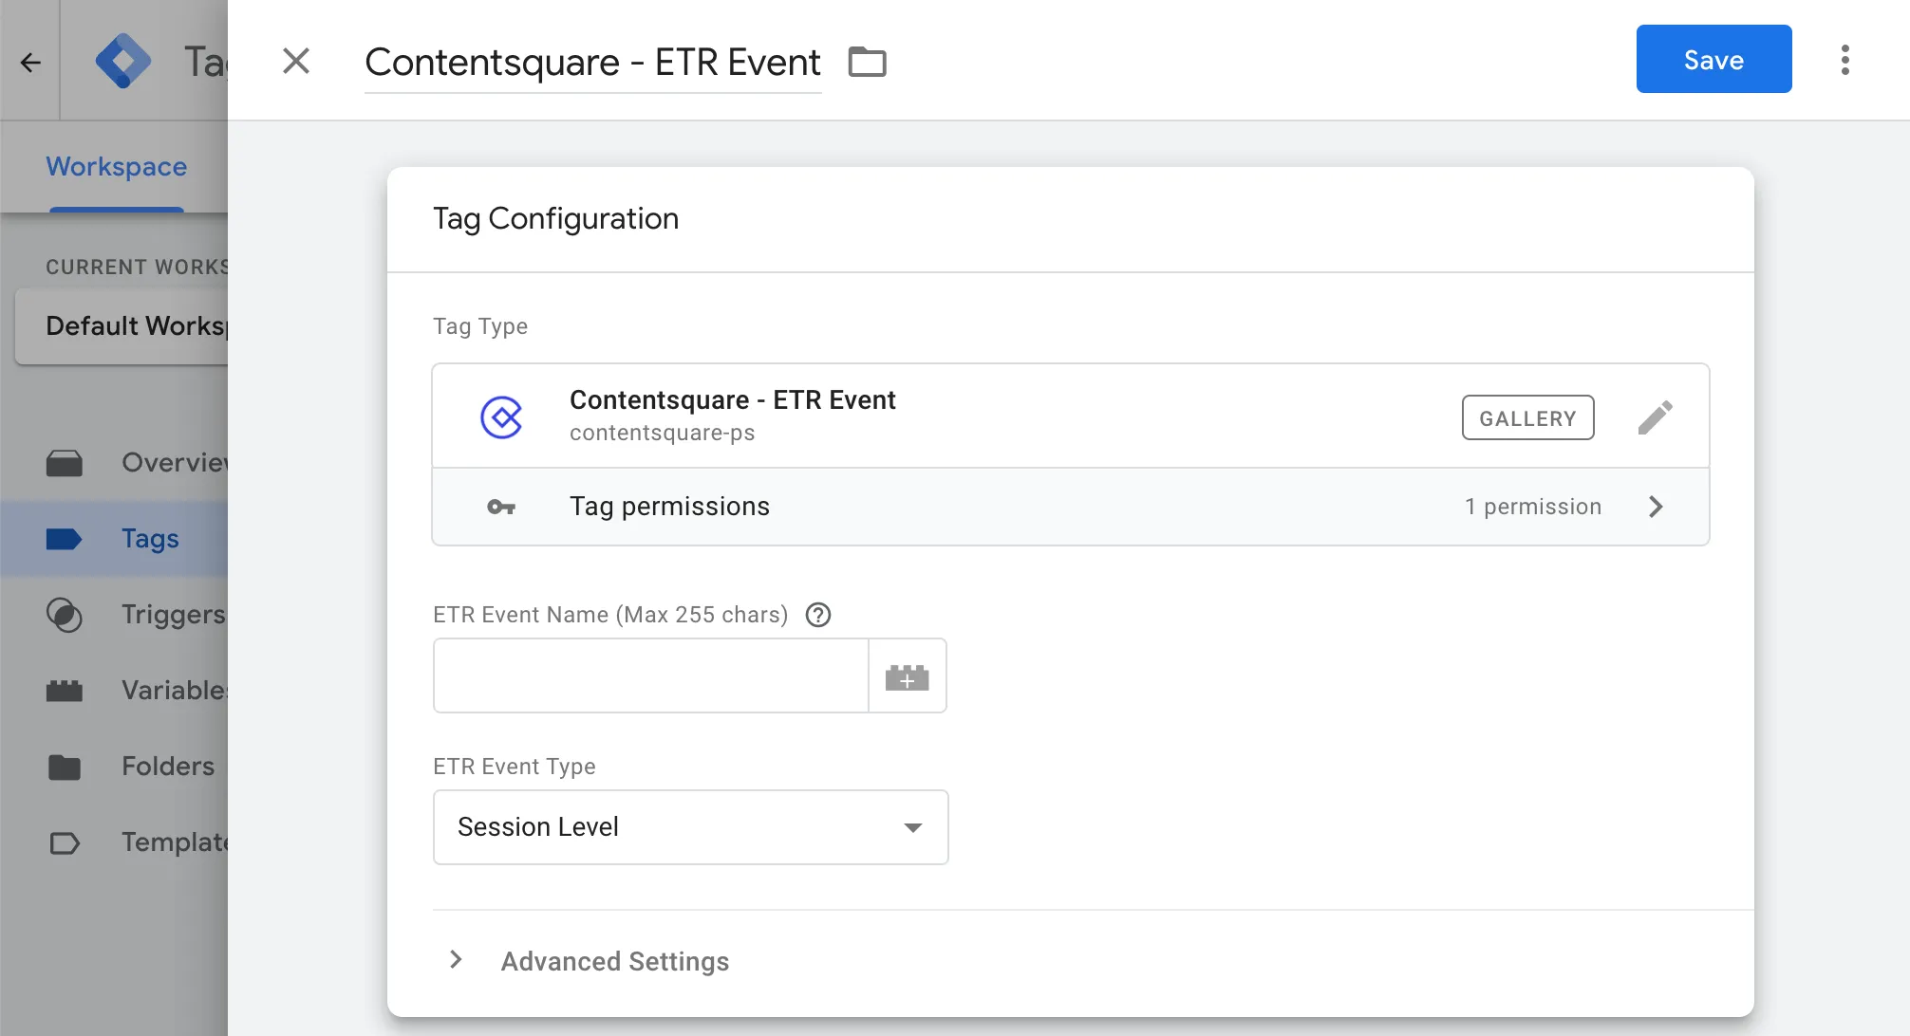This screenshot has width=1910, height=1036.
Task: Insert variable using the brick plus icon
Action: (x=907, y=676)
